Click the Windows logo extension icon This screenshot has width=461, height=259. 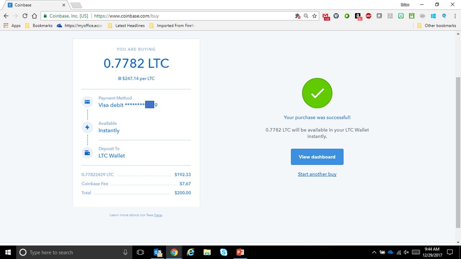coord(433,16)
